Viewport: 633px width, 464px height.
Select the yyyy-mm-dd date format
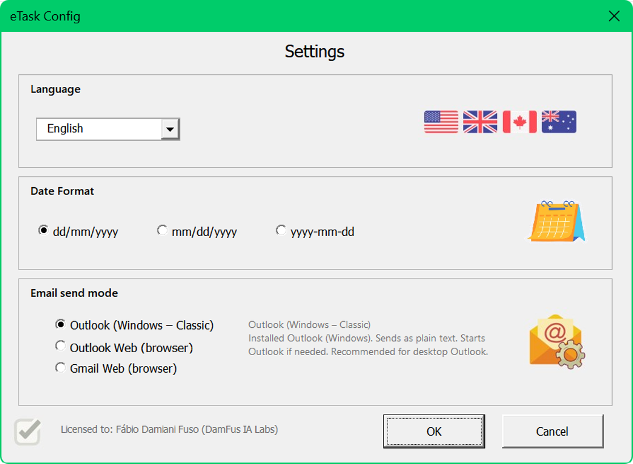(x=281, y=230)
